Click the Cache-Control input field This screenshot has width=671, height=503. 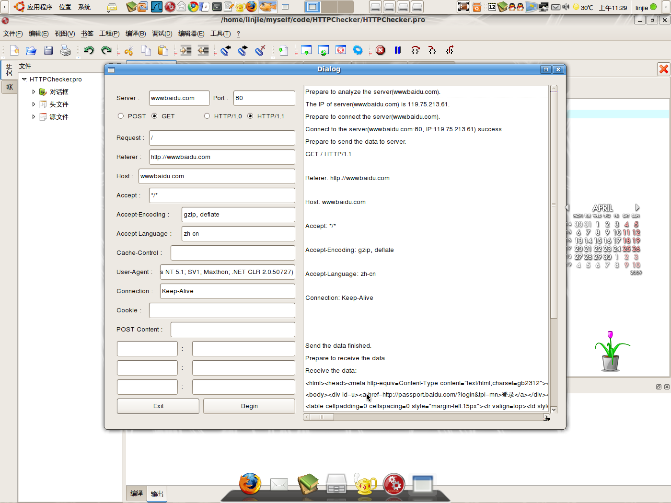[x=233, y=253]
